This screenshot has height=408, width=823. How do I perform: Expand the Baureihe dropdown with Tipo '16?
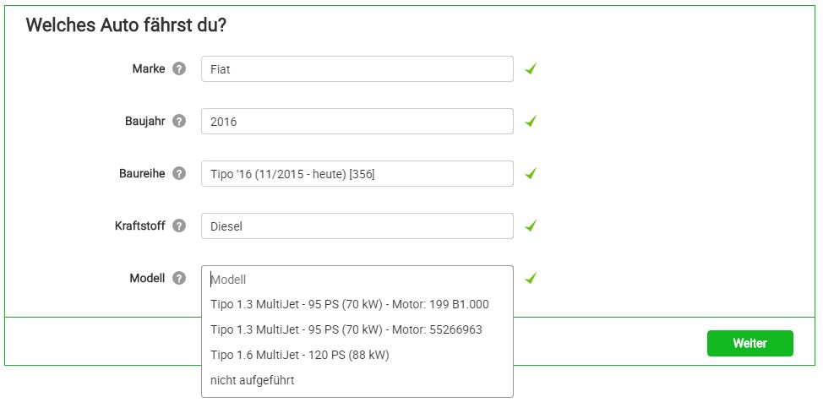pyautogui.click(x=357, y=174)
